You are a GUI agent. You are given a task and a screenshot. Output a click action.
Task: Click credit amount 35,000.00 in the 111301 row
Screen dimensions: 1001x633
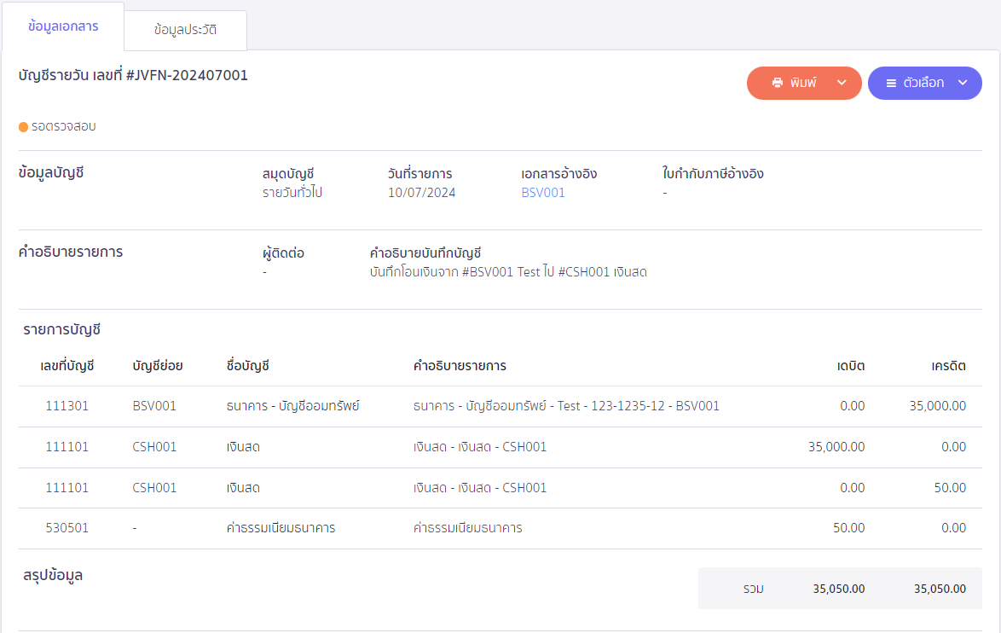pos(938,406)
